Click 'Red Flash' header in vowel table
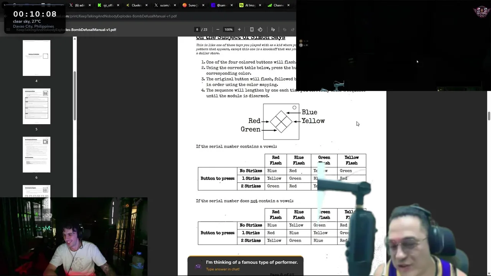 [x=276, y=160]
